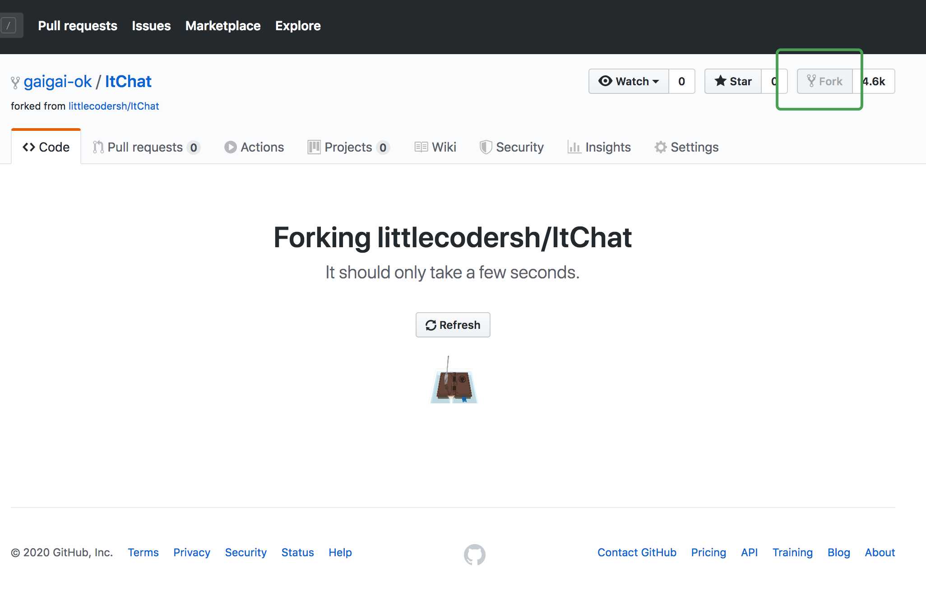This screenshot has height=591, width=926.
Task: Click the fork icon beside the repo name
Action: (15, 82)
